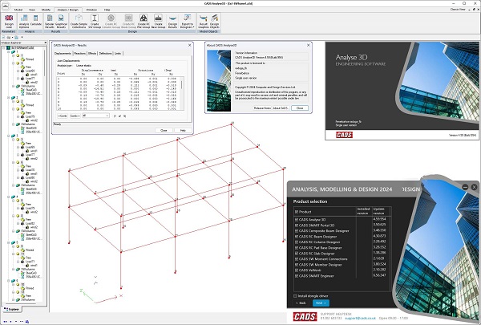This screenshot has width=481, height=325.
Task: Uncheck CADS SMART Engineer product
Action: [x=297, y=276]
